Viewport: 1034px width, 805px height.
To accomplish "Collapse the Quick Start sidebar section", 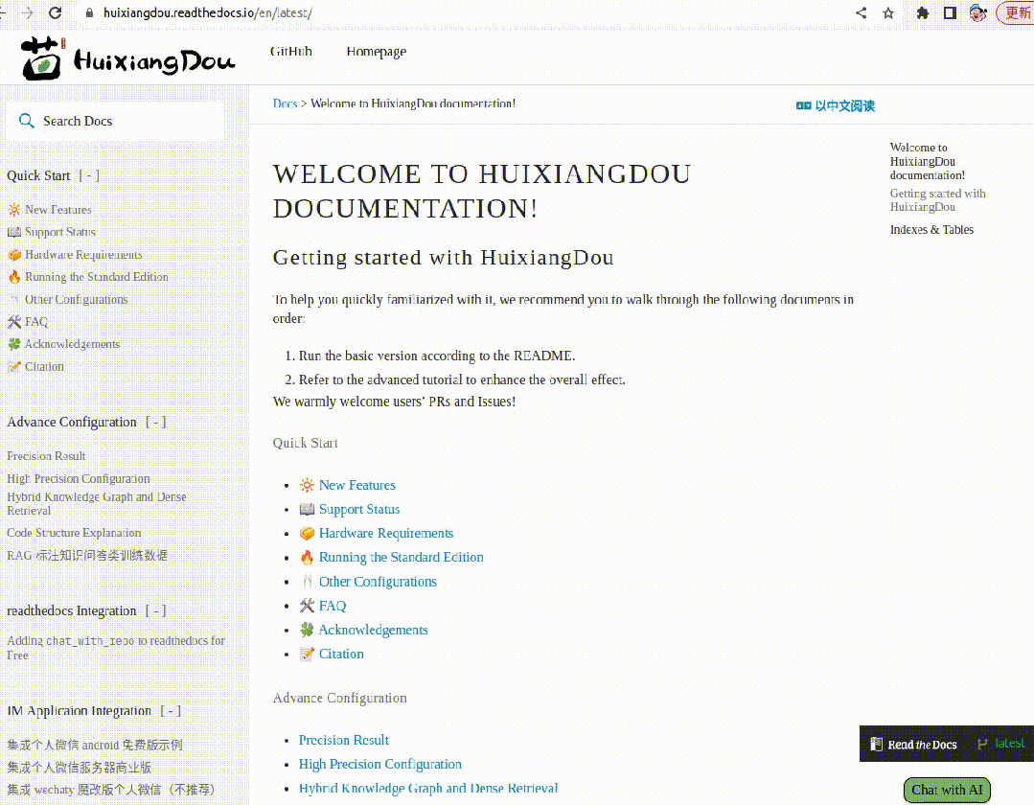I will [x=89, y=175].
